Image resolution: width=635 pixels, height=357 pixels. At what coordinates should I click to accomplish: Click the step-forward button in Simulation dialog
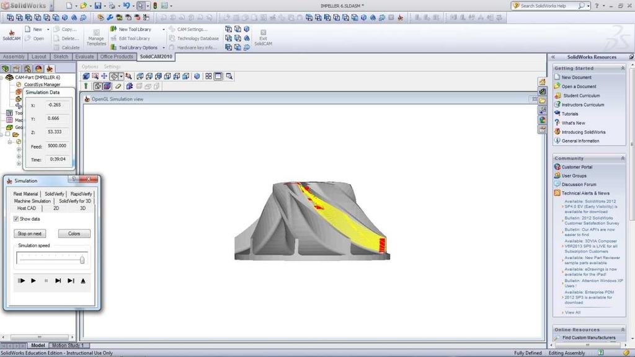coord(58,281)
